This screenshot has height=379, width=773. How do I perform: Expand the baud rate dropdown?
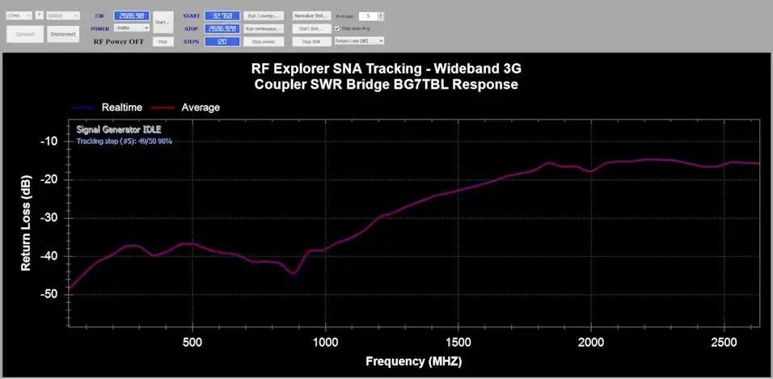click(x=63, y=15)
